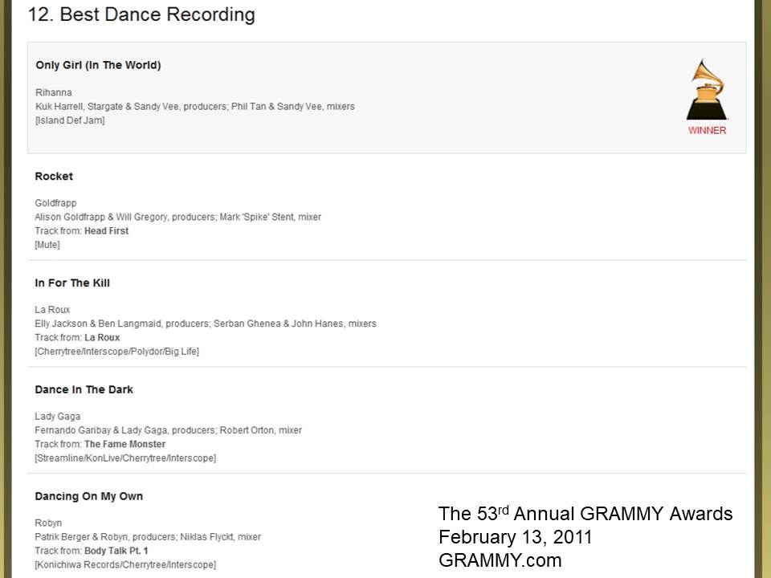Click the '[Mute]' record label text
The image size is (771, 578).
point(47,245)
